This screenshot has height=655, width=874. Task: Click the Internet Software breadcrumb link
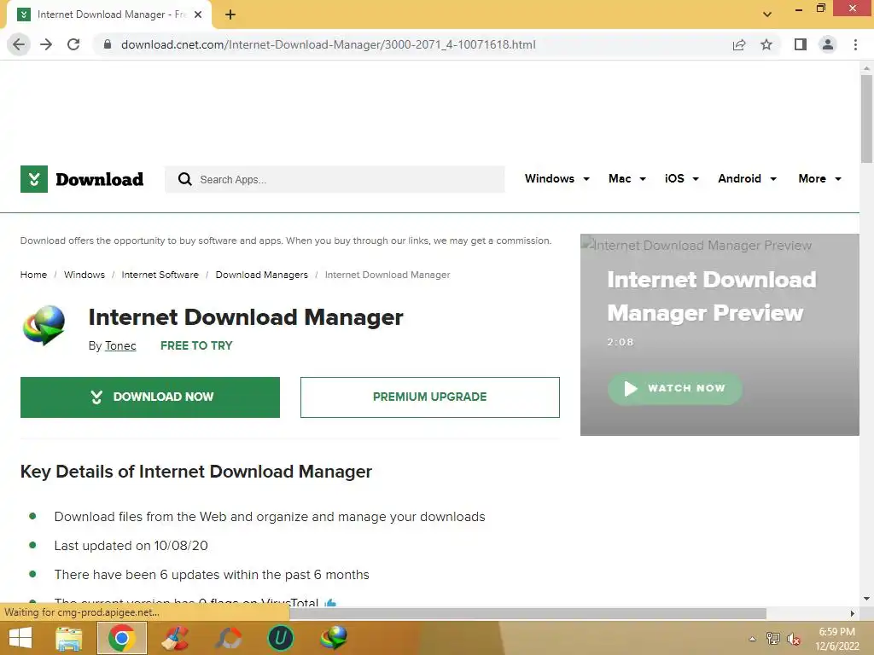coord(160,275)
